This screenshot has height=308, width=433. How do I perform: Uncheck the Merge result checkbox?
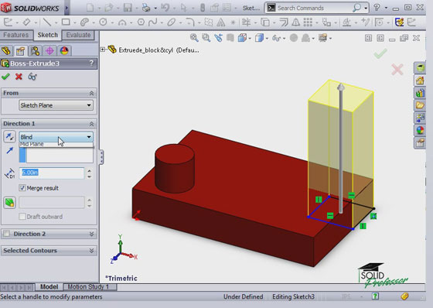coord(22,188)
